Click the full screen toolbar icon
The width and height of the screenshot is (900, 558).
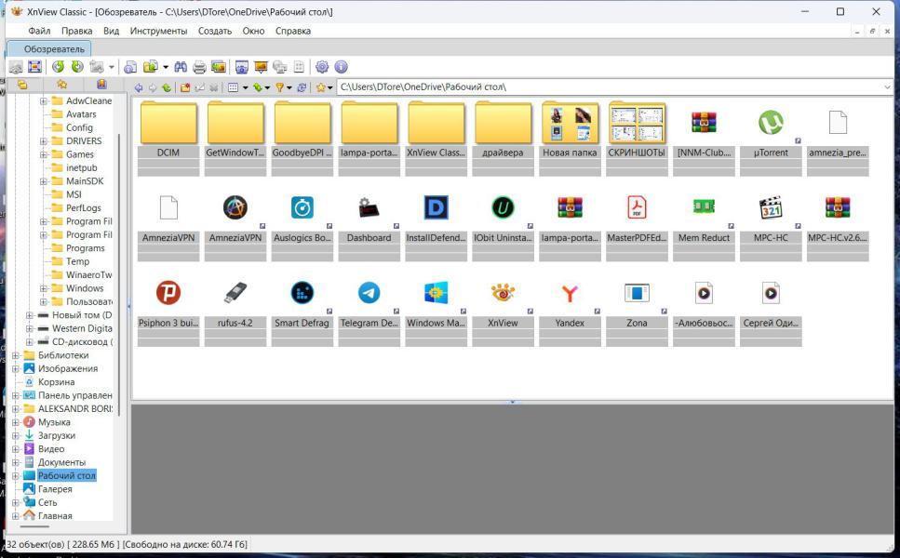click(34, 67)
